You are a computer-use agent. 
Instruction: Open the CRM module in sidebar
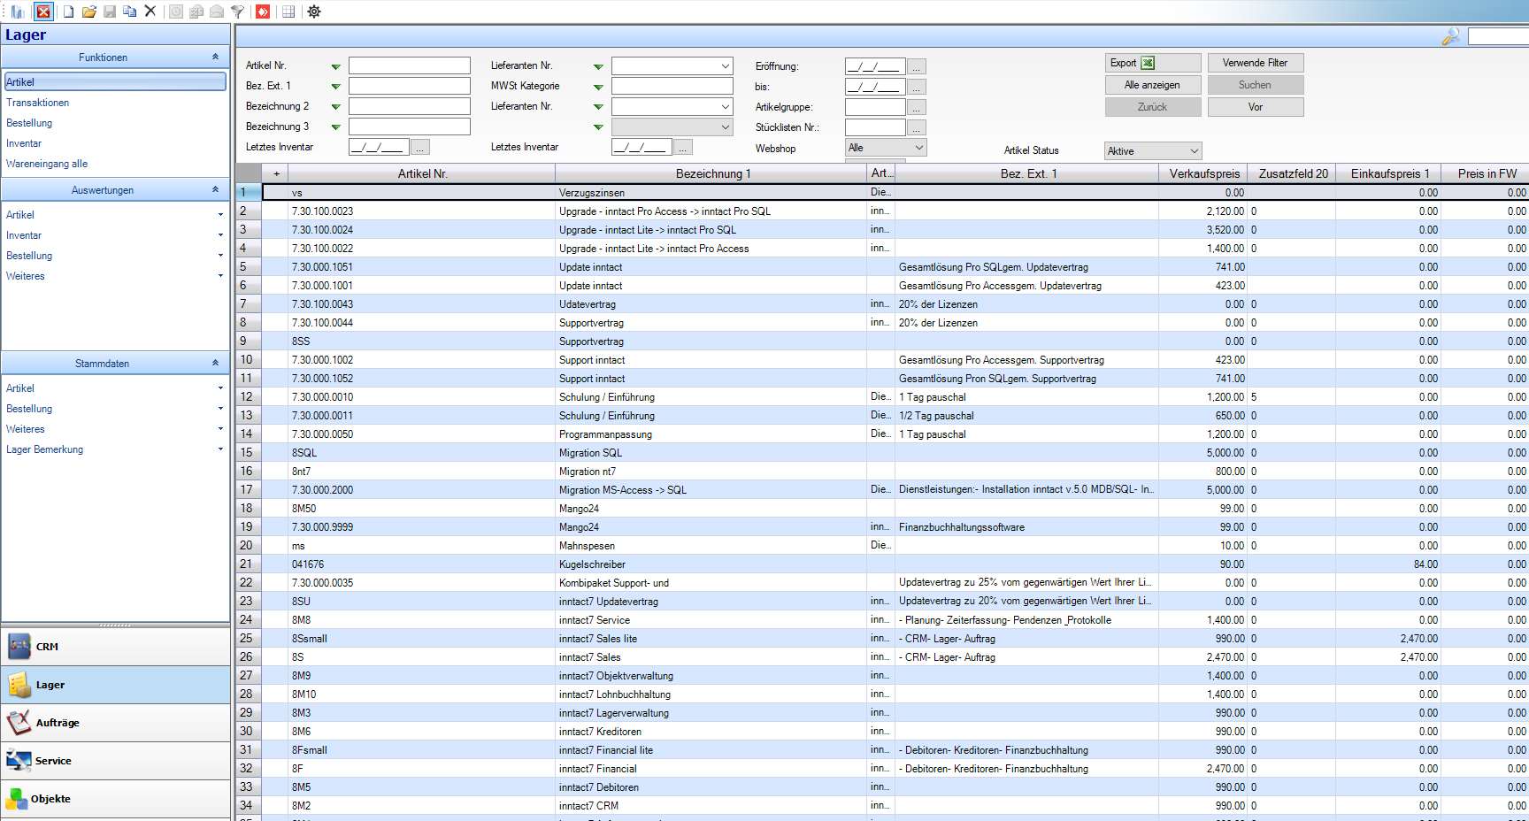[115, 647]
